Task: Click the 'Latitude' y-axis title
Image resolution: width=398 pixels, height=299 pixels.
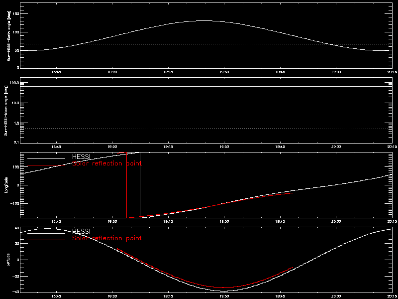Action: coord(8,260)
